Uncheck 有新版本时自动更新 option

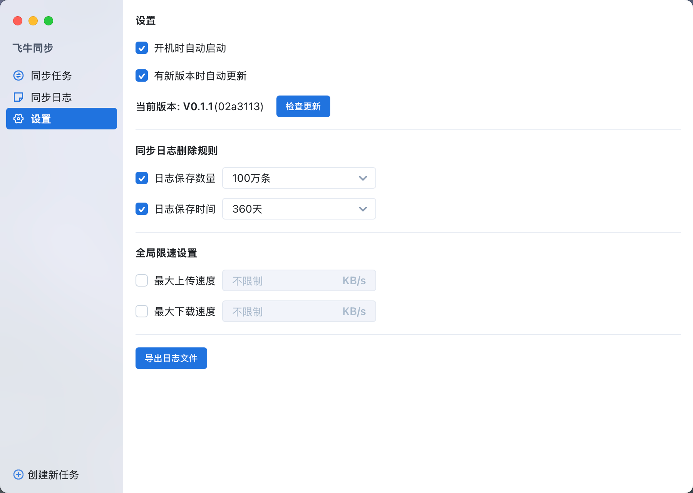[x=142, y=76]
